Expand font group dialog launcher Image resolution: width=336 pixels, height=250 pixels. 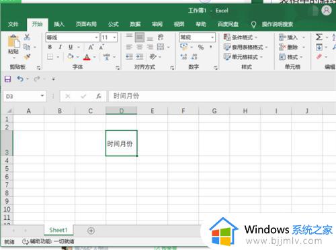tap(118, 68)
